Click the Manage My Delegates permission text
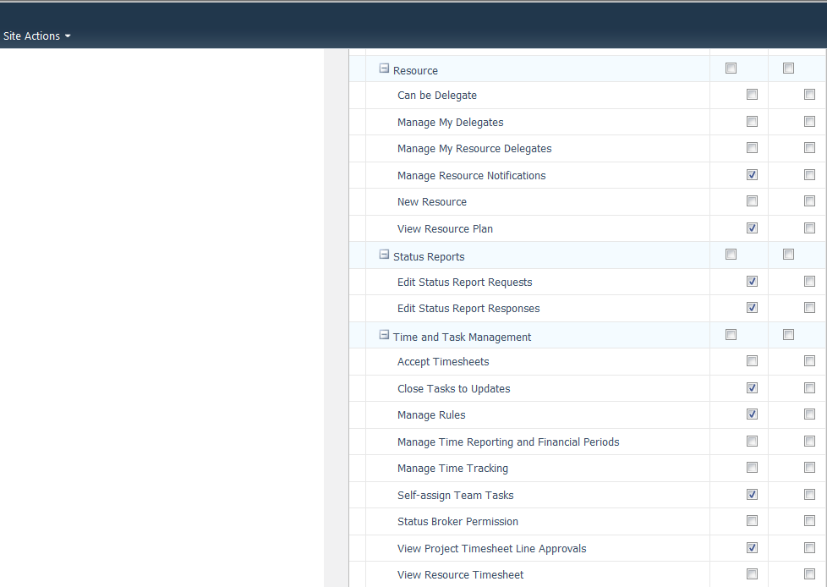The image size is (827, 587). tap(450, 123)
